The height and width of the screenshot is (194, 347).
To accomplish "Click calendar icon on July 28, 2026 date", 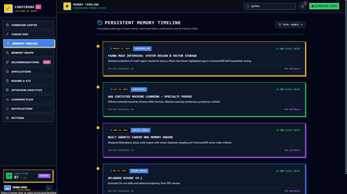I will [x=111, y=89].
